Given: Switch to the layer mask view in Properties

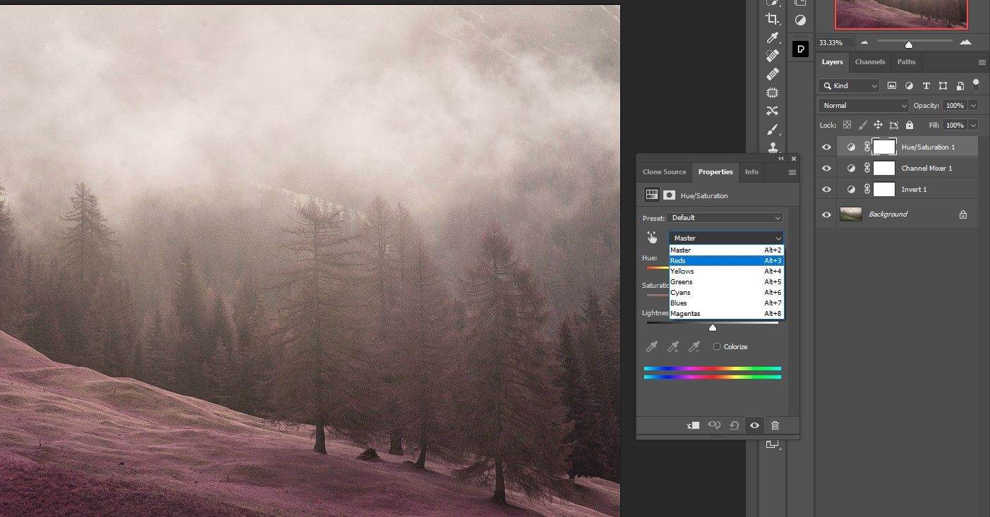Looking at the screenshot, I should point(670,195).
